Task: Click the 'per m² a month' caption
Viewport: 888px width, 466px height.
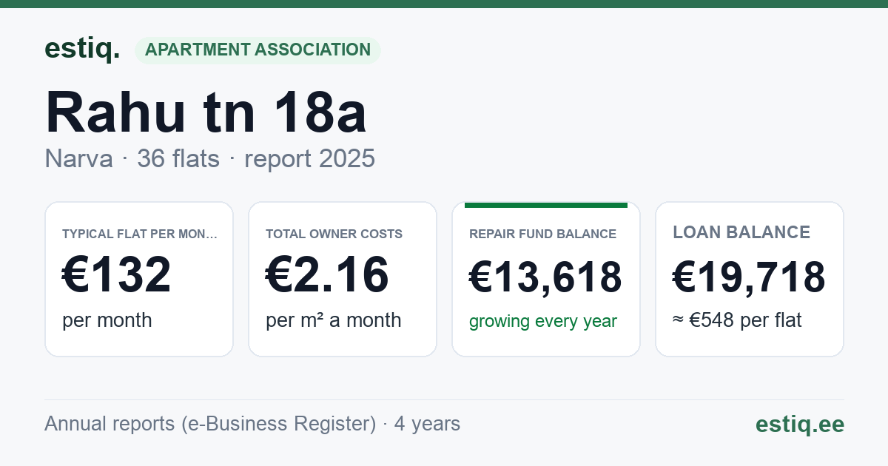Action: point(334,320)
